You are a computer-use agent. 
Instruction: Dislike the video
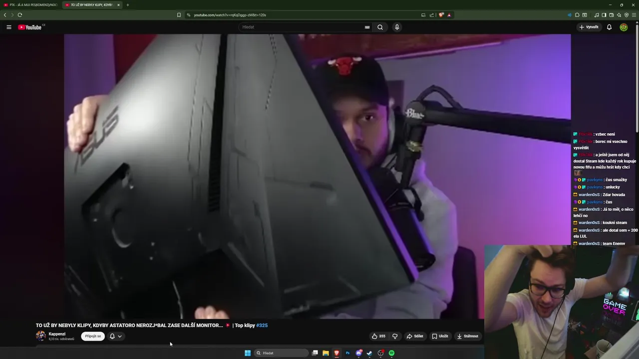pos(395,336)
